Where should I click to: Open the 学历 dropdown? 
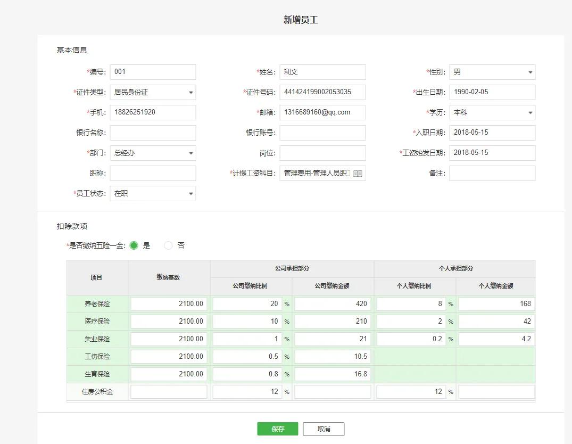coord(529,112)
